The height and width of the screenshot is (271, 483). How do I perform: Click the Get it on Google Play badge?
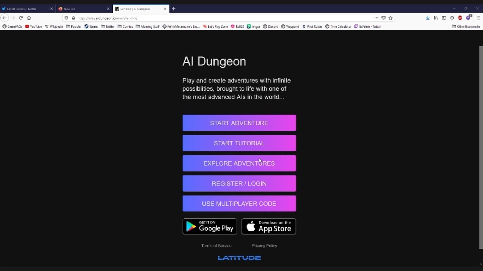click(x=210, y=227)
